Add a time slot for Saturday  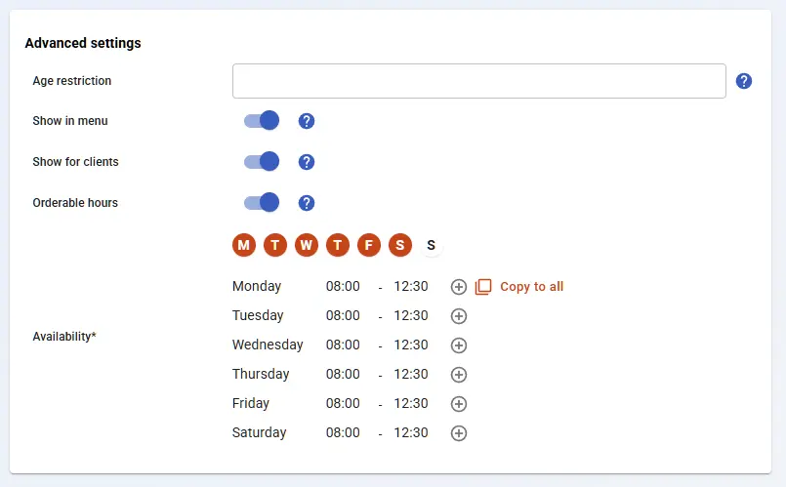click(x=459, y=433)
